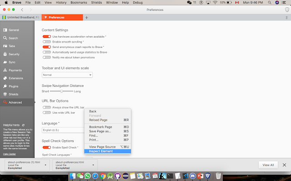Choose Reload Page in context menu

(108, 120)
